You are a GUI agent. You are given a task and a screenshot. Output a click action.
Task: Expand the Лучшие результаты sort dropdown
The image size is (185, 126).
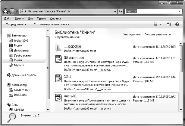click(x=159, y=34)
